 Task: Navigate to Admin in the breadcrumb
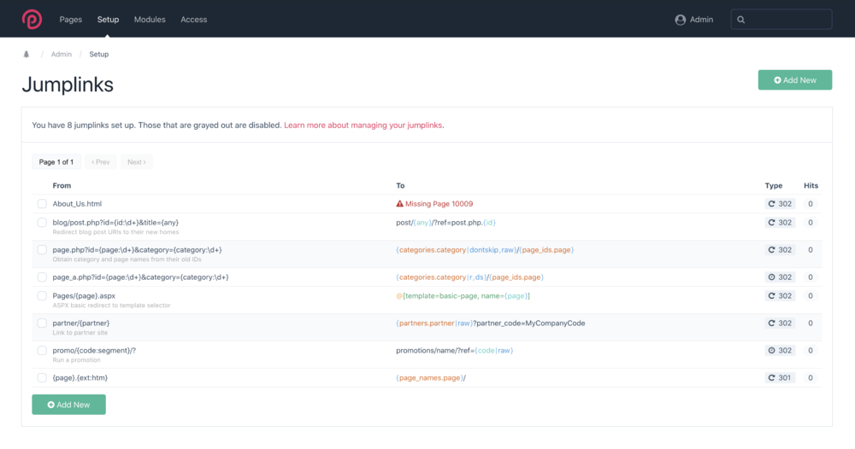point(62,55)
